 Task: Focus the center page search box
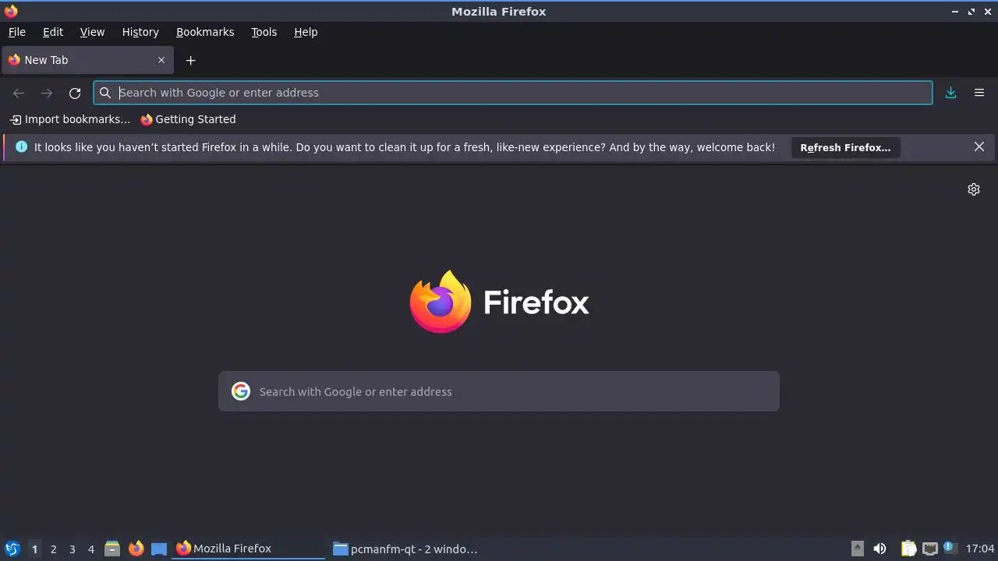click(x=499, y=391)
